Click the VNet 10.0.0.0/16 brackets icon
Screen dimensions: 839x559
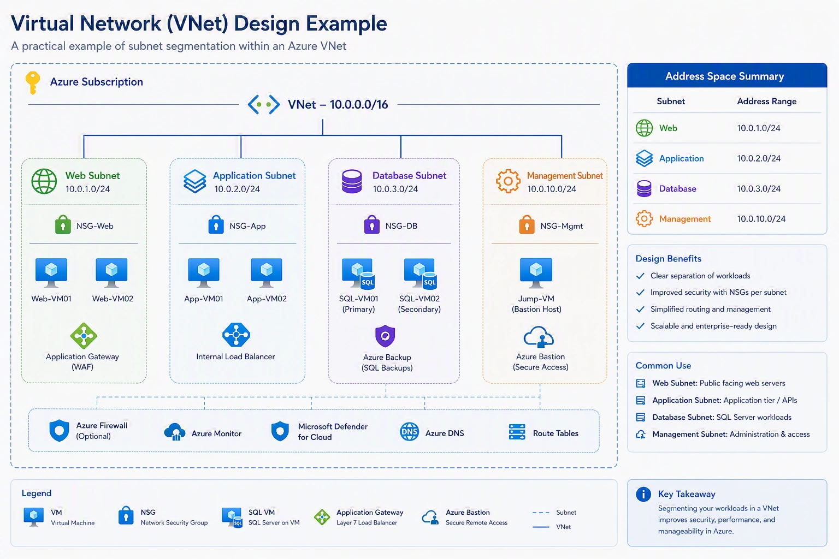(264, 104)
